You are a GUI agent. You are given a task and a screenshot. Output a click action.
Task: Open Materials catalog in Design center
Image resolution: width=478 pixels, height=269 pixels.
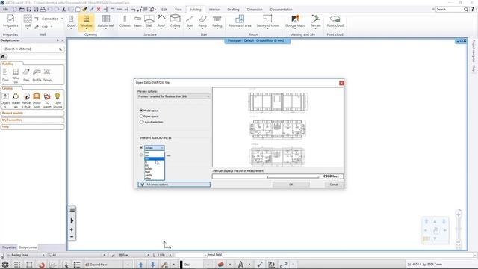16,100
